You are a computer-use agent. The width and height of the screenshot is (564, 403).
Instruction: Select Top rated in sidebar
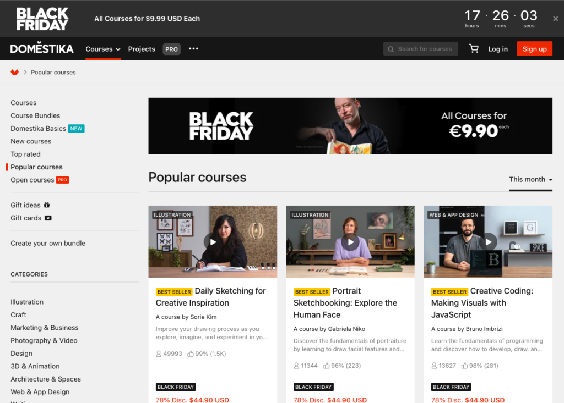(25, 154)
